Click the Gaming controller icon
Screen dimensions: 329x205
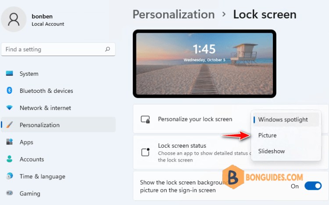[x=10, y=193]
